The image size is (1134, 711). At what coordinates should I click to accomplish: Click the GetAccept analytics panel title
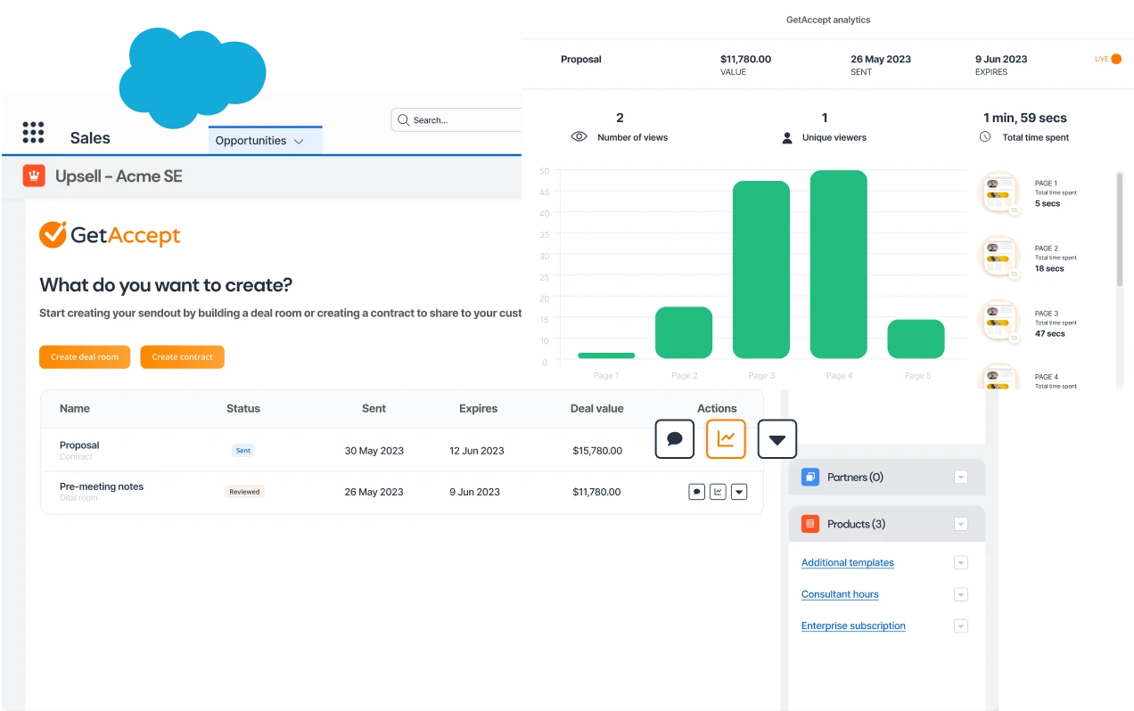click(828, 20)
